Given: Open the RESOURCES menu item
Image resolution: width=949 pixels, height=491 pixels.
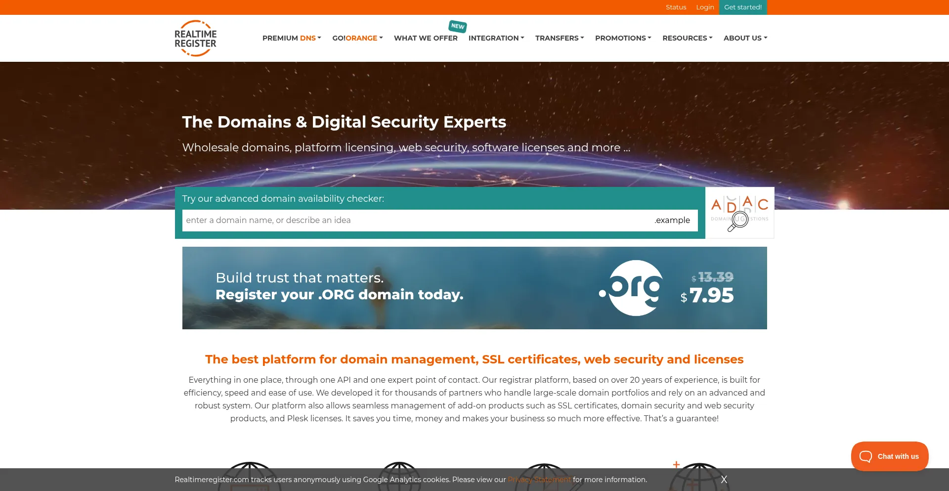Looking at the screenshot, I should pyautogui.click(x=687, y=38).
